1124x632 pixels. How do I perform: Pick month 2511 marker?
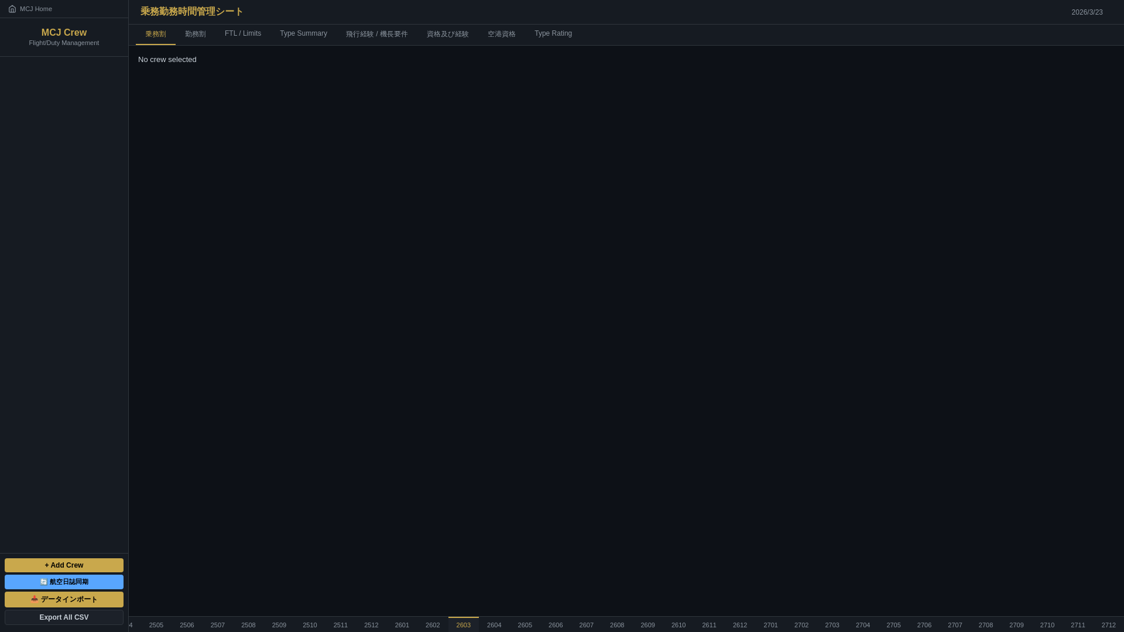point(341,625)
